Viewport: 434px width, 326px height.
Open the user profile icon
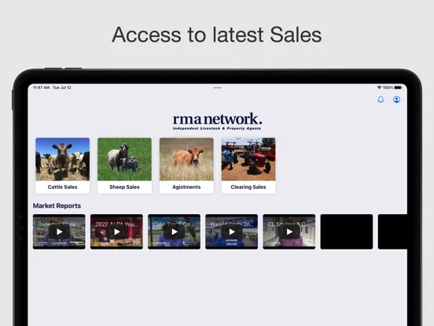coord(396,99)
